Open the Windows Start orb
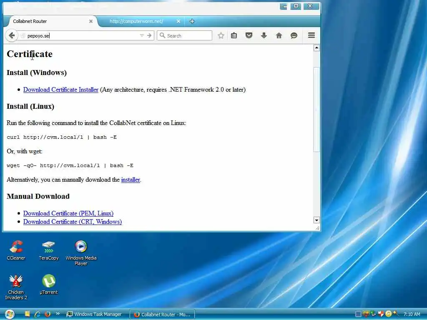 tap(9, 314)
